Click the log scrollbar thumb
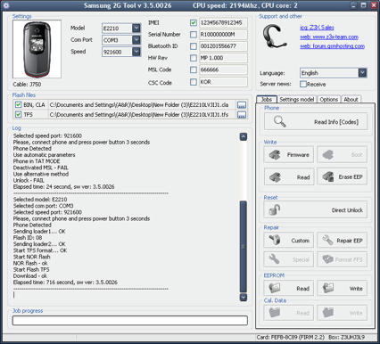380x344 pixels. 244,247
